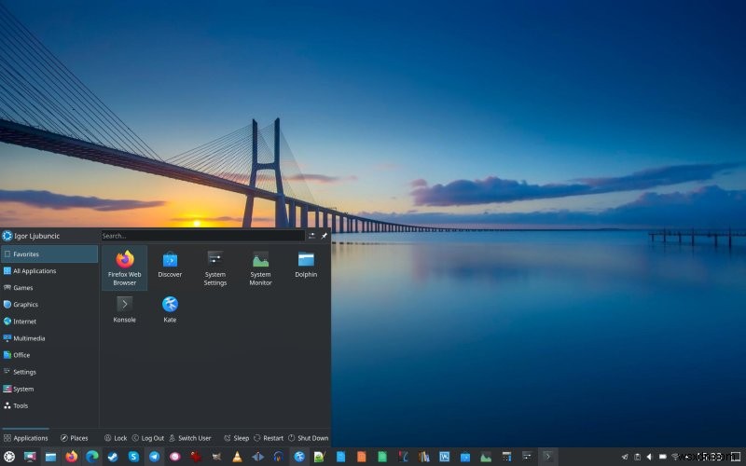This screenshot has height=466, width=746.
Task: Open Firefox from the taskbar
Action: (x=72, y=457)
